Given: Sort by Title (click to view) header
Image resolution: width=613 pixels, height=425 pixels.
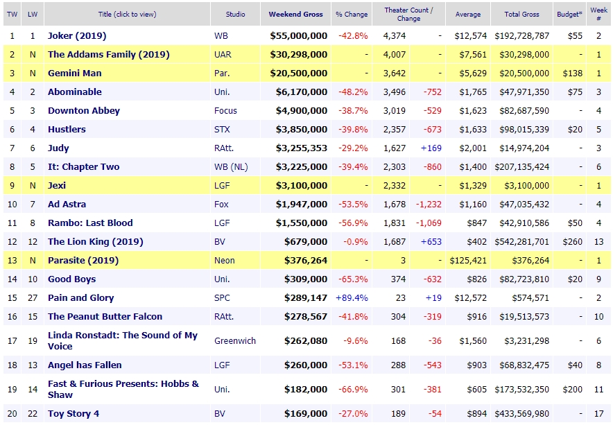Looking at the screenshot, I should (x=127, y=15).
